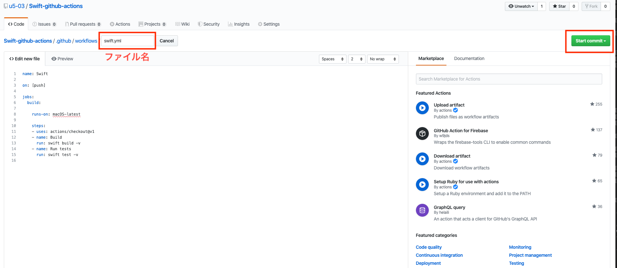Open the Projects tab
Viewport: 617px width, 268px height.
click(x=152, y=24)
